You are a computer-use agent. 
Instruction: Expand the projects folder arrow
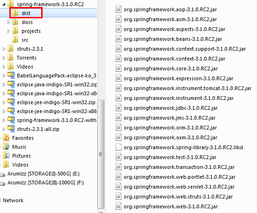[x=9, y=31]
